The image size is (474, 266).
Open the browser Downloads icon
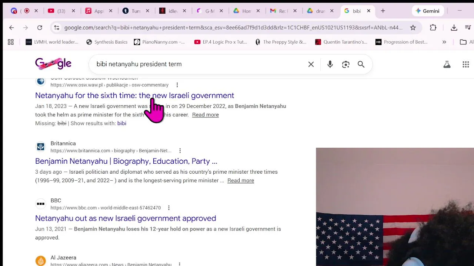pos(454,27)
